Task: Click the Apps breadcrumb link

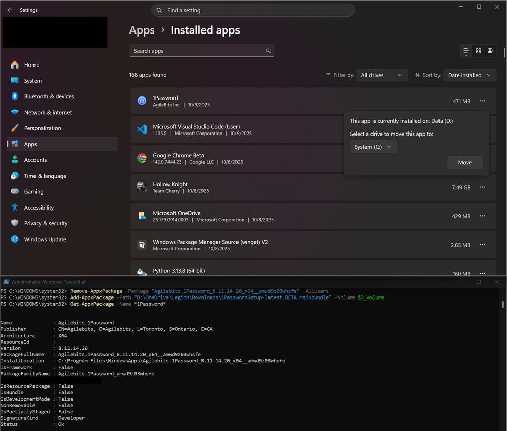Action: 142,30
